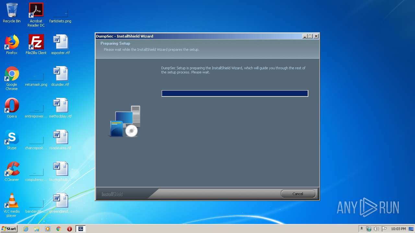Click the Preparing Setup heading text

pyautogui.click(x=115, y=43)
